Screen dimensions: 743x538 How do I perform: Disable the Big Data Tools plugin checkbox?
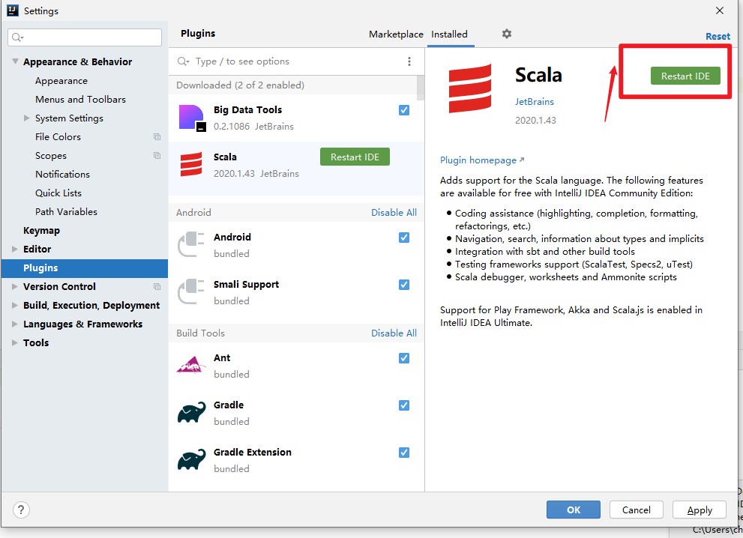click(403, 110)
